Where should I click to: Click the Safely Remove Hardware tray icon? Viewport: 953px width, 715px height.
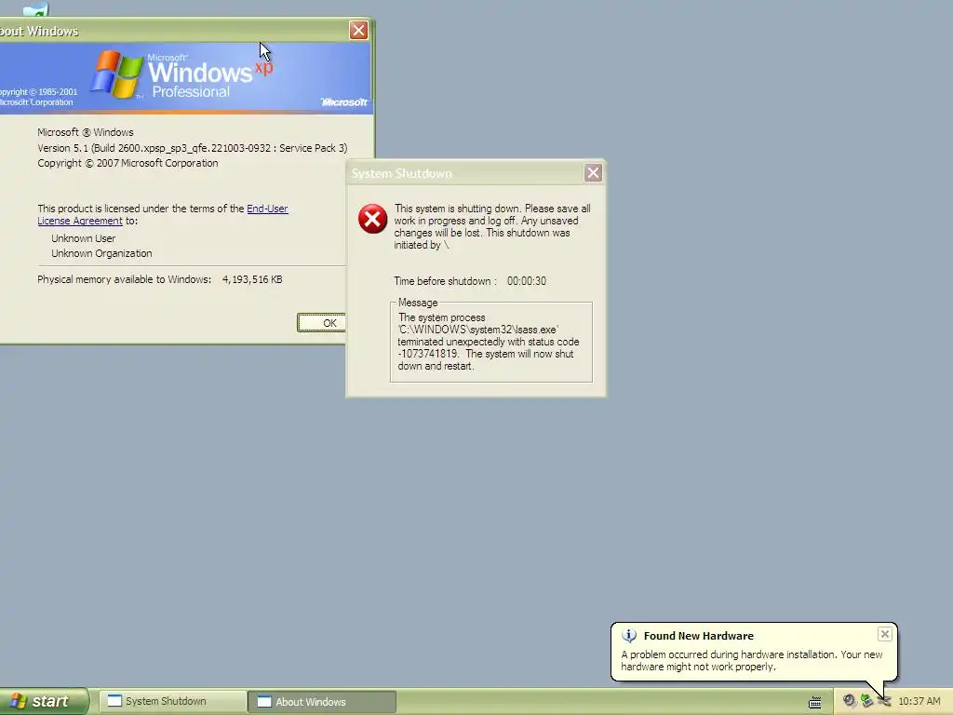point(866,701)
